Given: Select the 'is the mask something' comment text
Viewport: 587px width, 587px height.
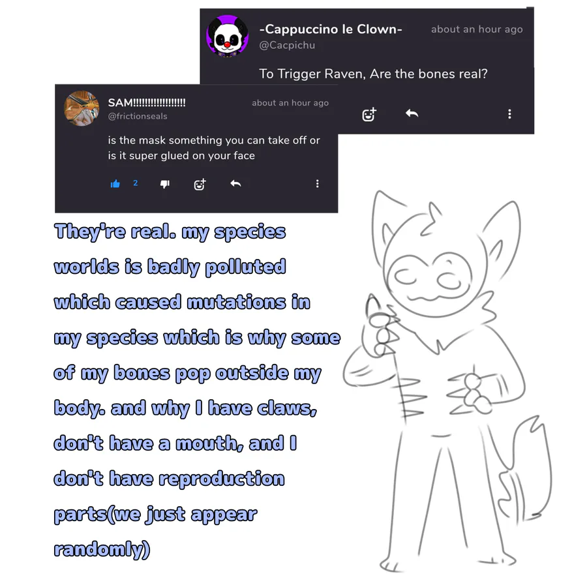Looking at the screenshot, I should click(214, 148).
